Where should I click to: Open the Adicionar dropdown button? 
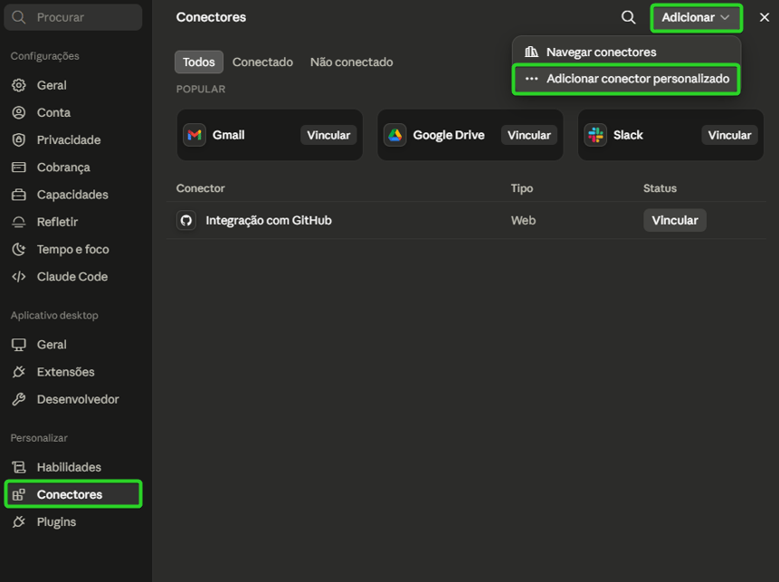pos(696,18)
